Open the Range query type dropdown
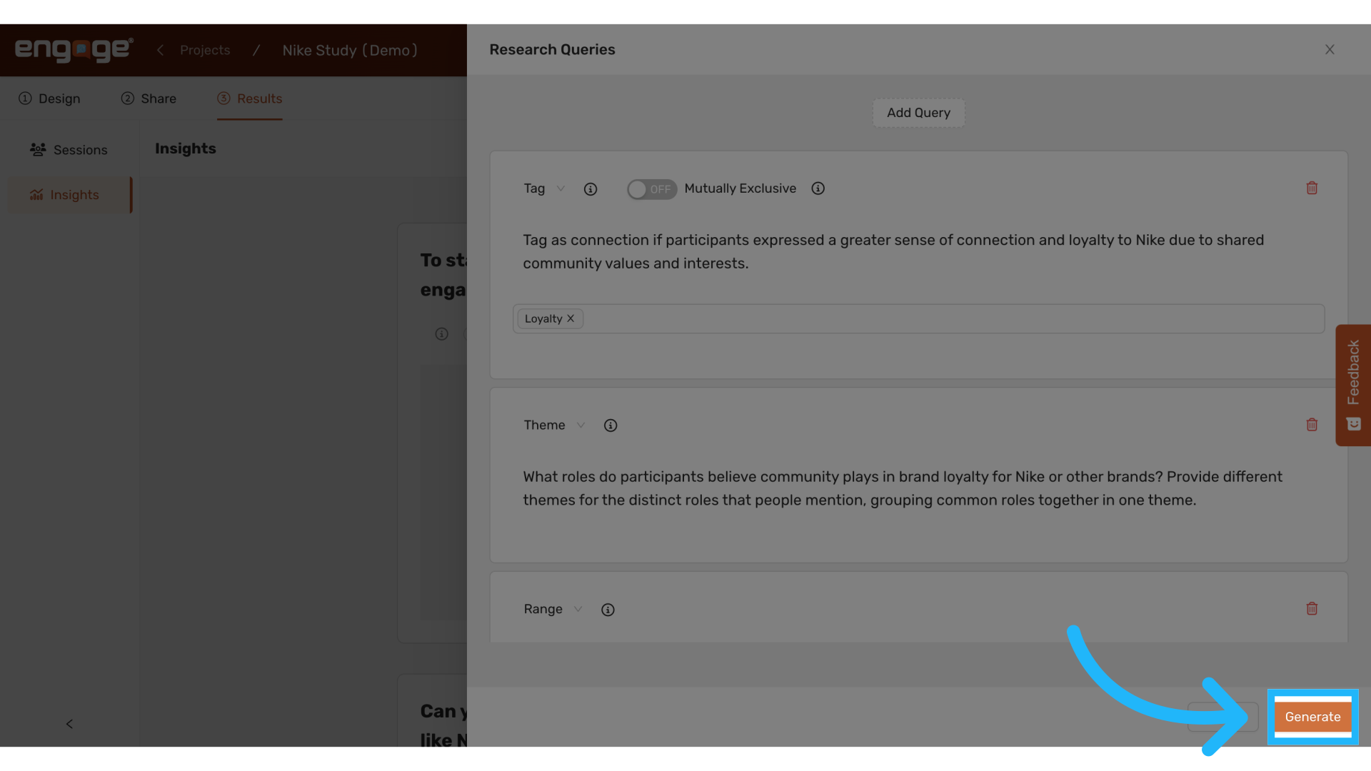 coord(553,609)
